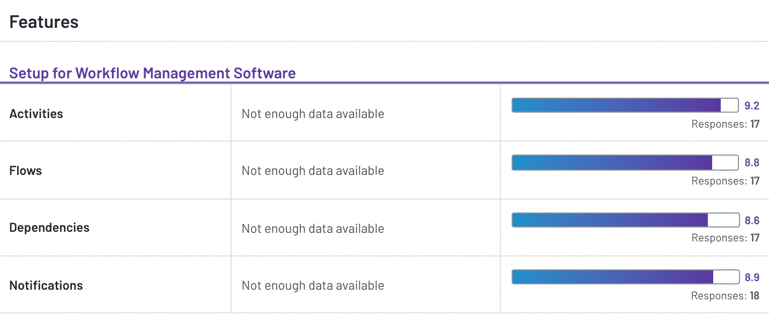769x323 pixels.
Task: Click the Notifications feature label
Action: click(x=46, y=285)
